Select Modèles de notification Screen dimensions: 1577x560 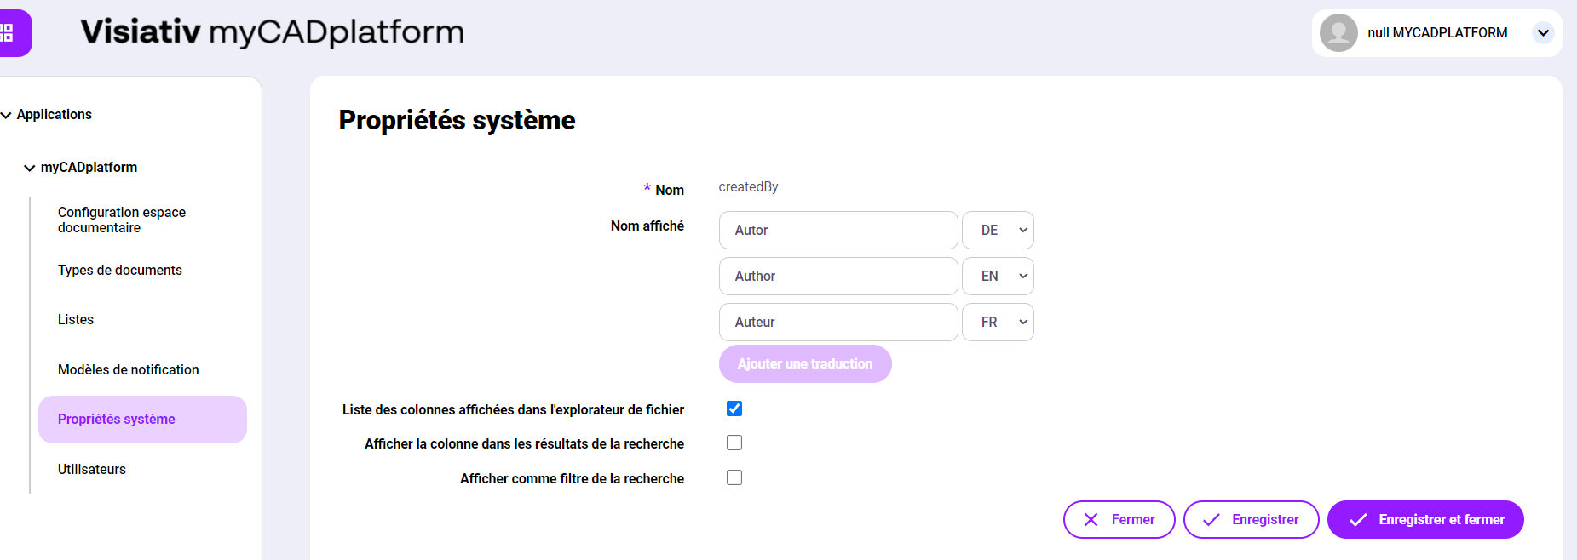tap(128, 369)
